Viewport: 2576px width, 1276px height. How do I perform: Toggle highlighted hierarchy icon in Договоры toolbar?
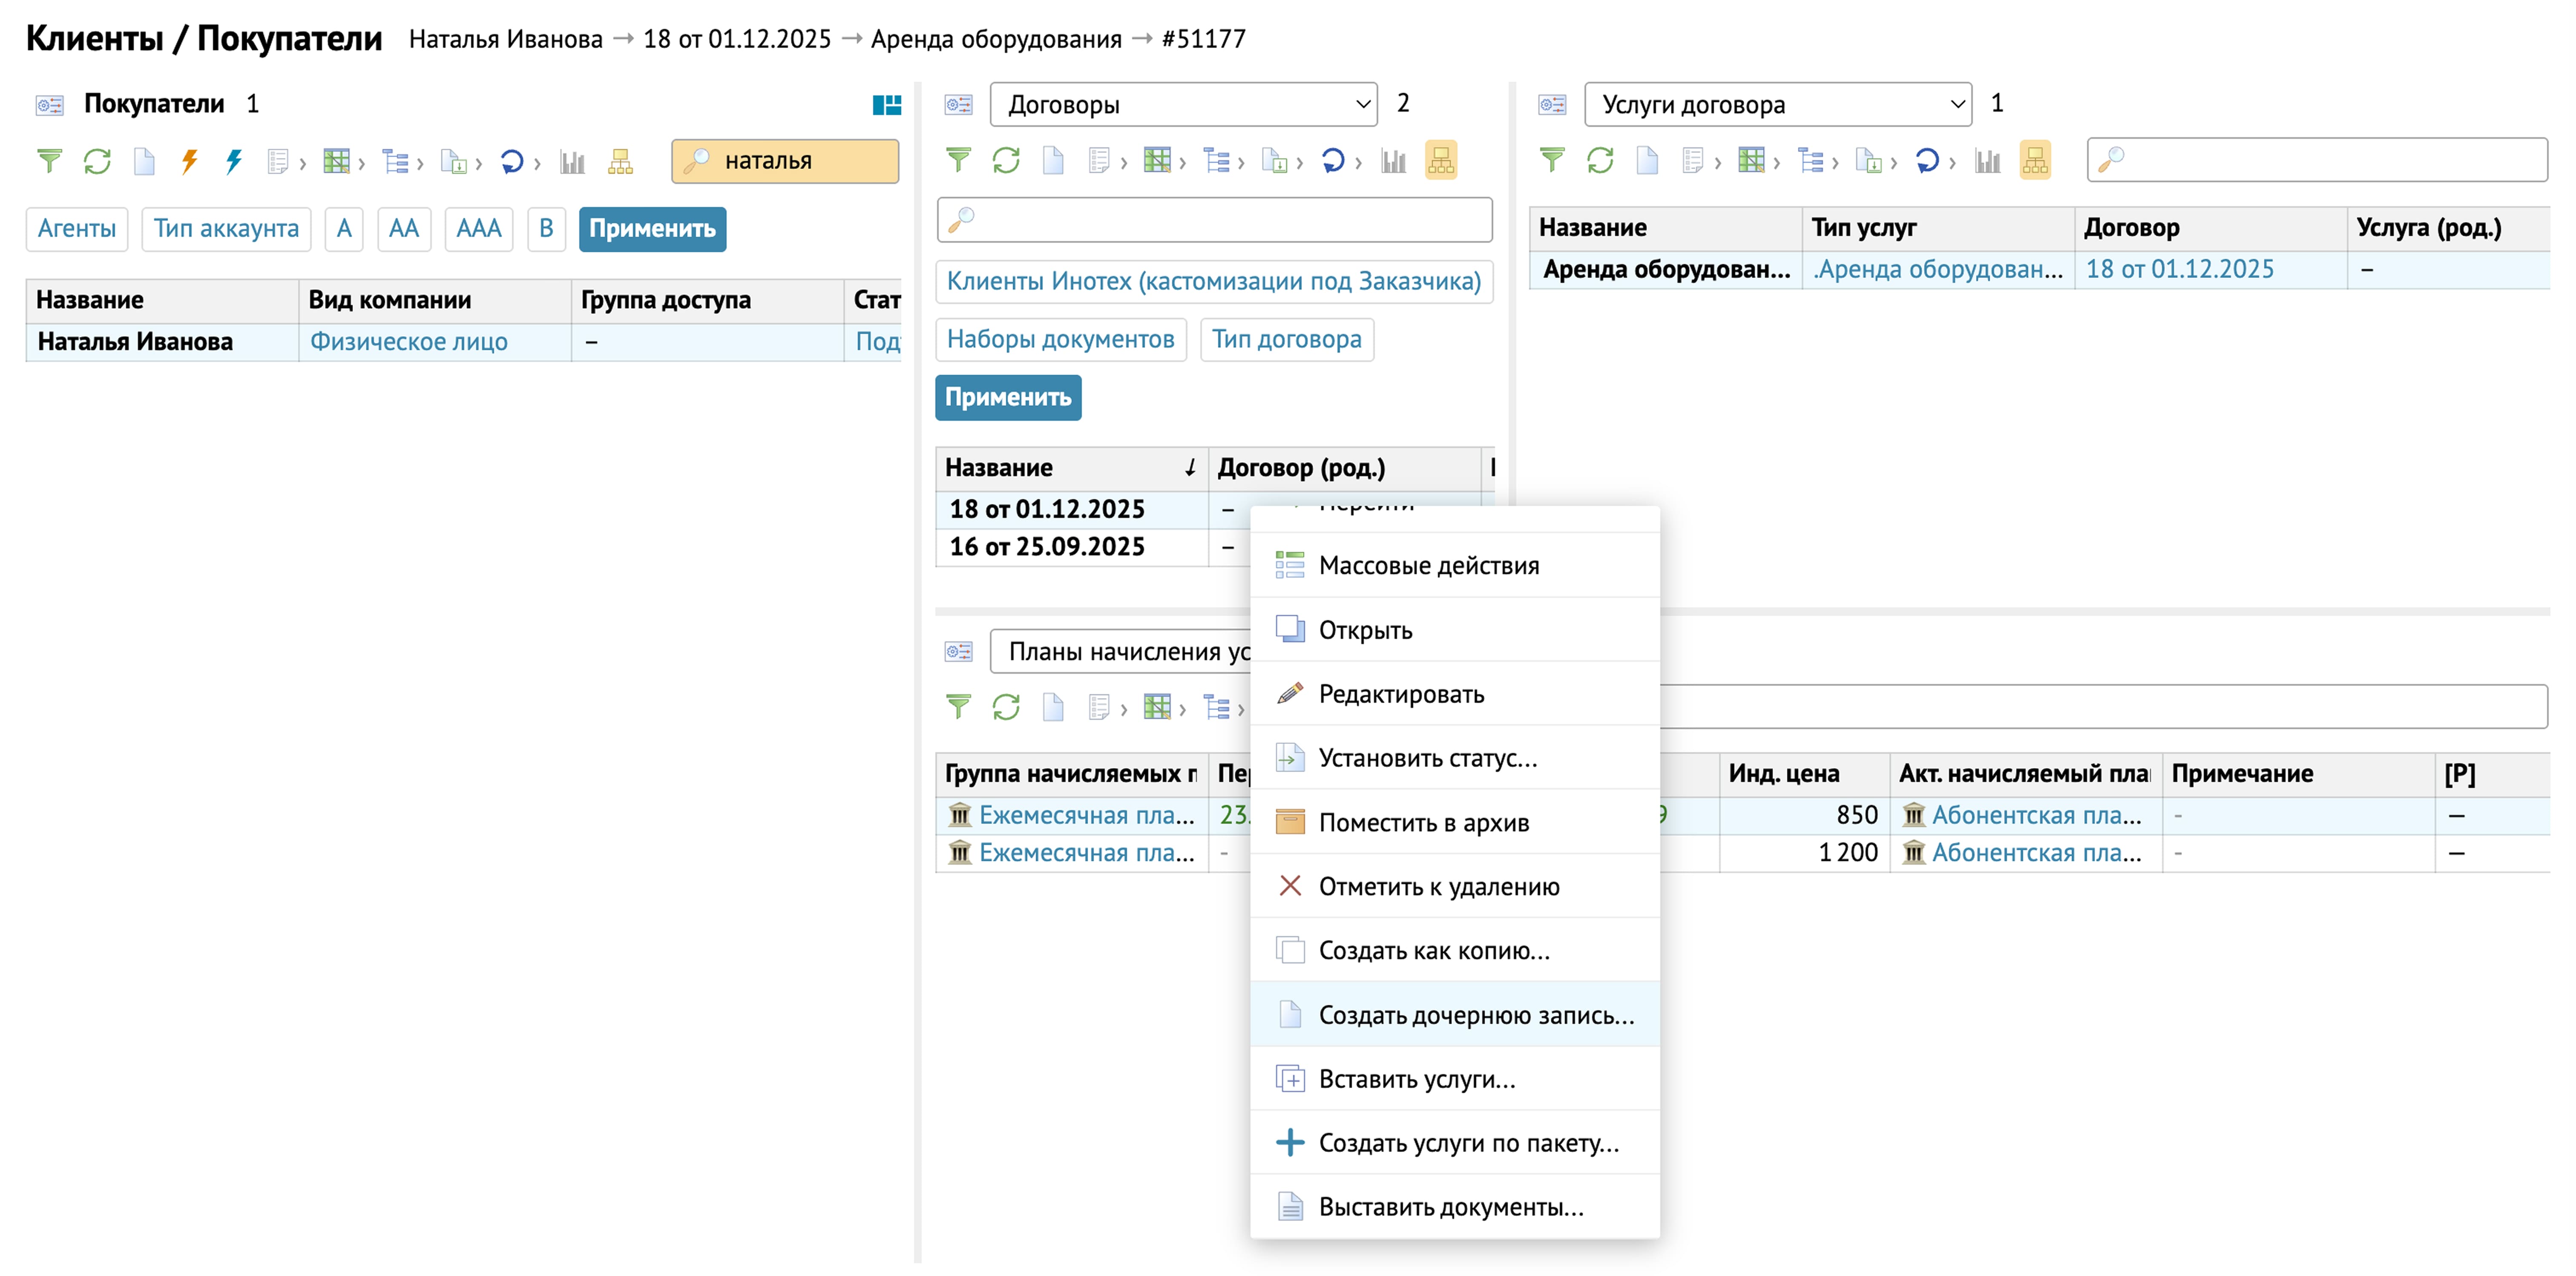coord(1440,161)
